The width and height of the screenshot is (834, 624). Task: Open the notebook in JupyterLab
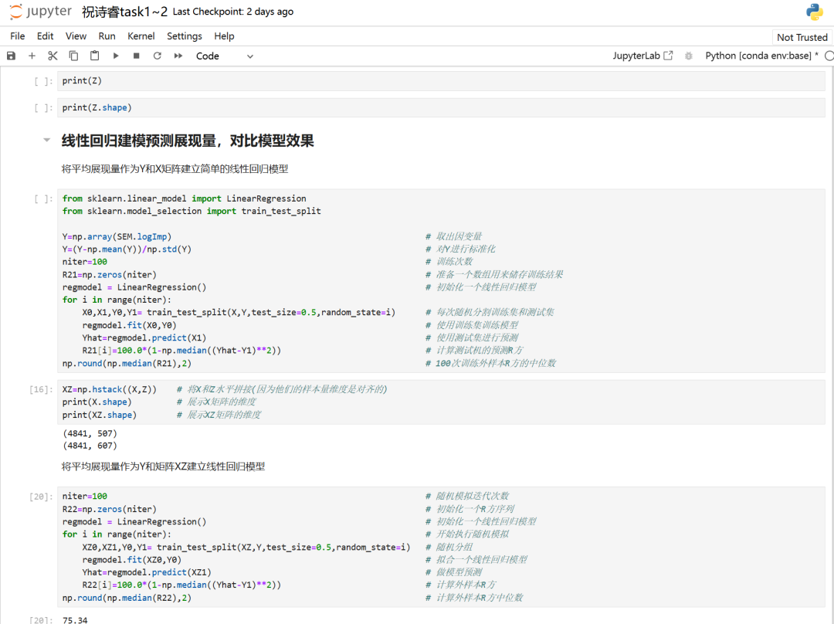[642, 56]
